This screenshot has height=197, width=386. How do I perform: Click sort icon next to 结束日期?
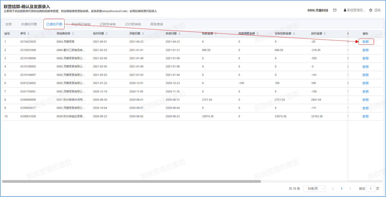tap(179, 34)
